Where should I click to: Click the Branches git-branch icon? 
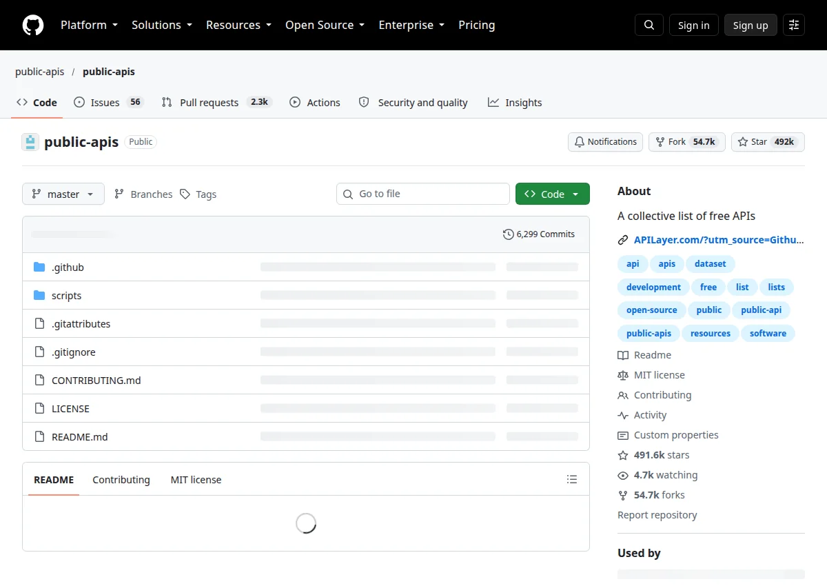pyautogui.click(x=119, y=194)
